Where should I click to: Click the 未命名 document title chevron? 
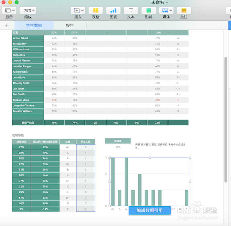167,2
